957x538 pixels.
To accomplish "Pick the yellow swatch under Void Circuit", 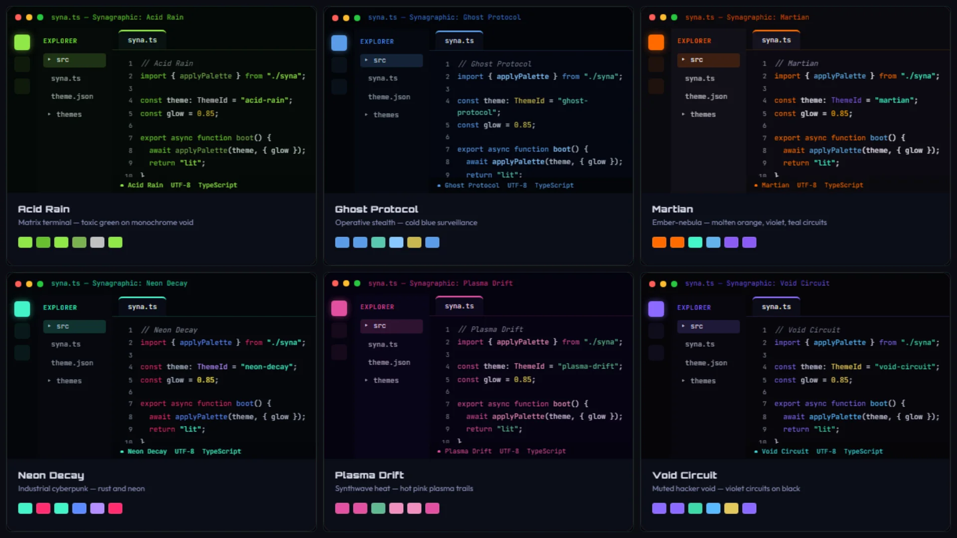I will pos(731,508).
